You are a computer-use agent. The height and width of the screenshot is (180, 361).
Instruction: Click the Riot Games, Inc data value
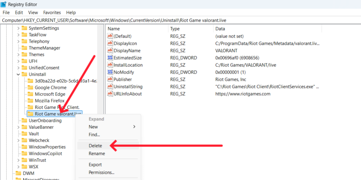[231, 80]
